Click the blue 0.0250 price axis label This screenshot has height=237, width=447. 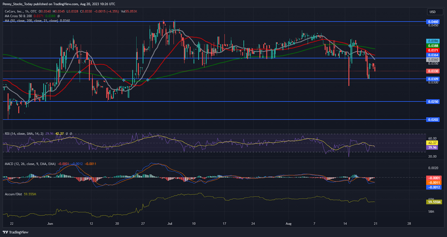coord(433,102)
